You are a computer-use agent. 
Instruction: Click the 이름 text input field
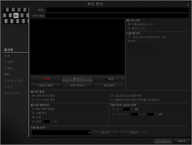(117, 10)
